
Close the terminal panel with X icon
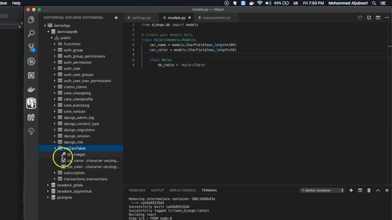387,190
